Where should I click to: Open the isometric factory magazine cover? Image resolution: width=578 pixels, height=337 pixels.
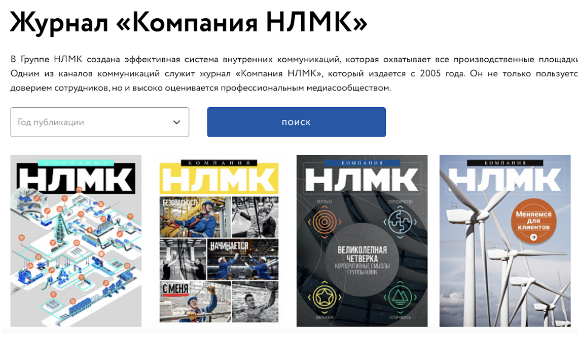76,241
